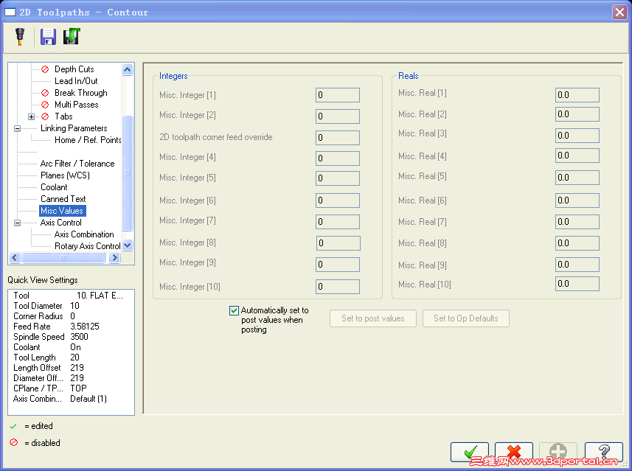Click the disabled icon next to Multi Passes

pos(45,105)
